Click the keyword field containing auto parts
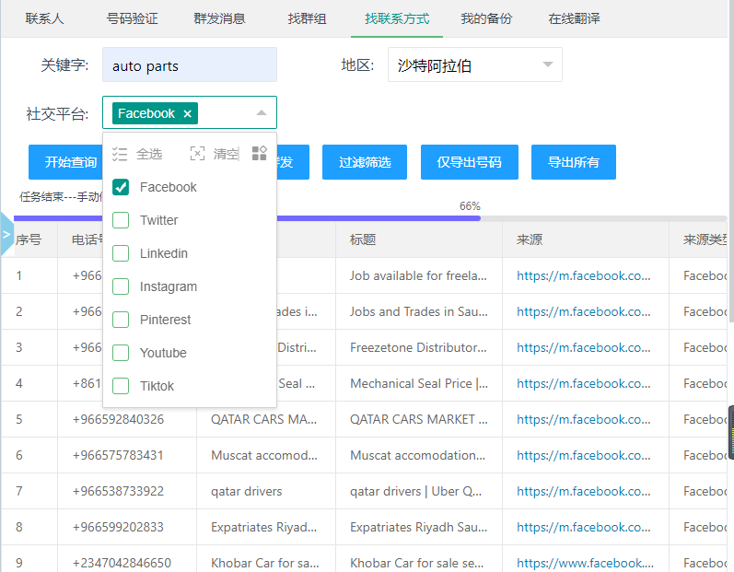This screenshot has height=572, width=734. [190, 64]
